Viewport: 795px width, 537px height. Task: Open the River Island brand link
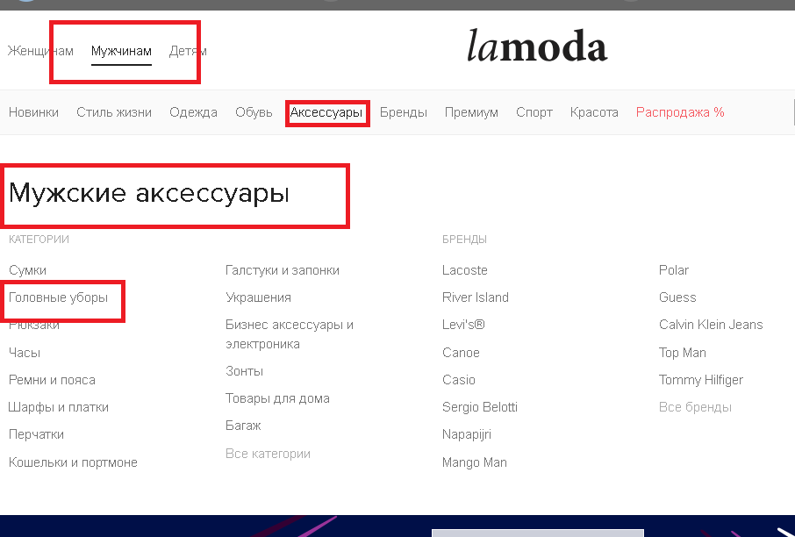(x=475, y=297)
